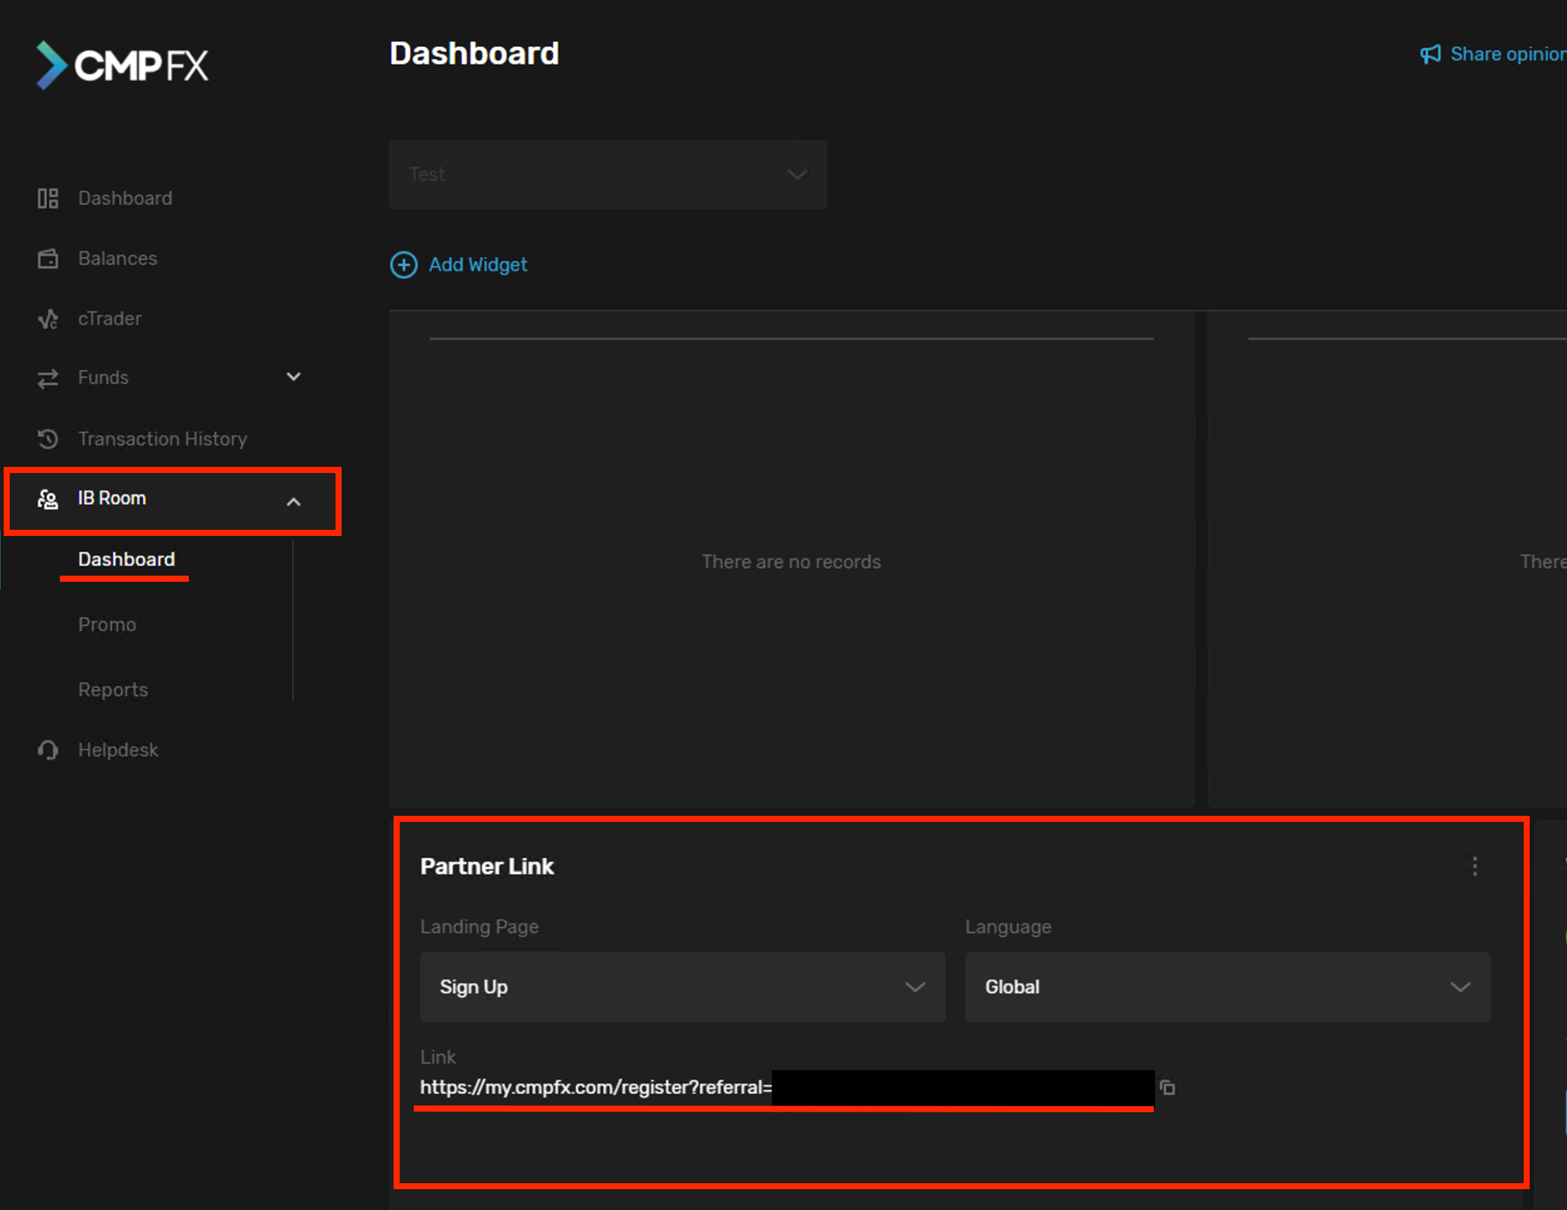The image size is (1567, 1210).
Task: Select Dashboard under IB Room
Action: click(127, 559)
